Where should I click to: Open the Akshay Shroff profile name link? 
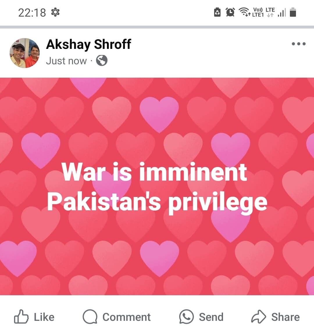pyautogui.click(x=88, y=44)
